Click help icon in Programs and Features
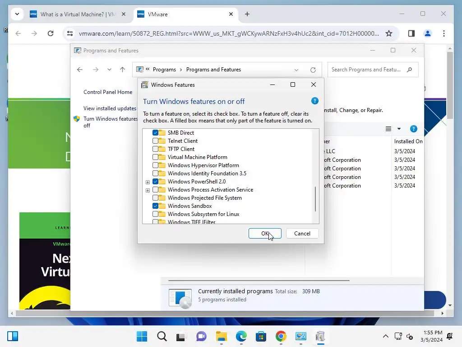 coord(413,129)
